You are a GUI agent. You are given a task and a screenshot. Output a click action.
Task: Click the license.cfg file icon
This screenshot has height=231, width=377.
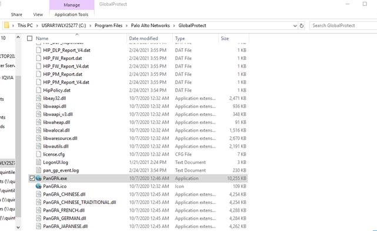pyautogui.click(x=38, y=155)
